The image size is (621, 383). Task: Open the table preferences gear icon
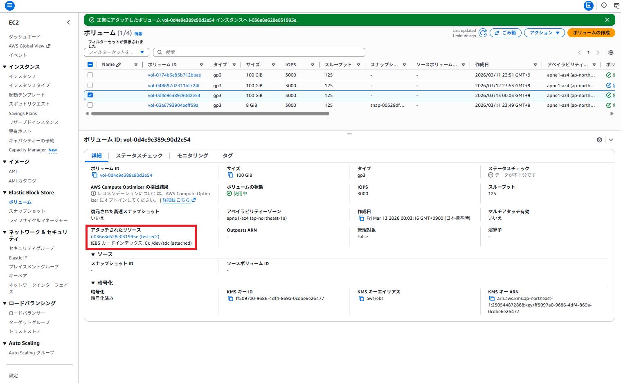tap(611, 52)
